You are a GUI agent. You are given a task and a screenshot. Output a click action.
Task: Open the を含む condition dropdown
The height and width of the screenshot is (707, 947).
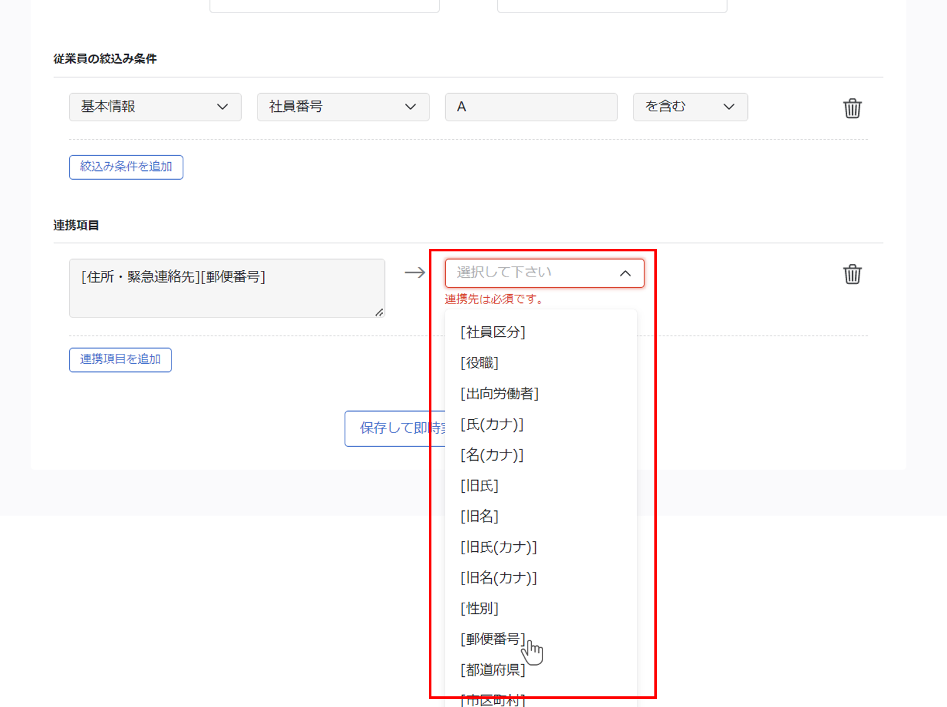tap(690, 107)
